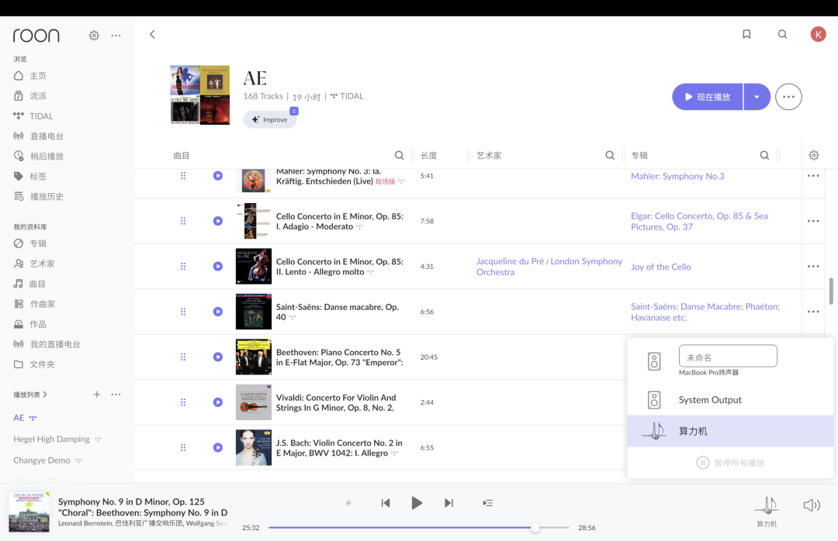Play Beethoven Piano Concerto No. 5 track
The height and width of the screenshot is (541, 838).
coord(218,357)
